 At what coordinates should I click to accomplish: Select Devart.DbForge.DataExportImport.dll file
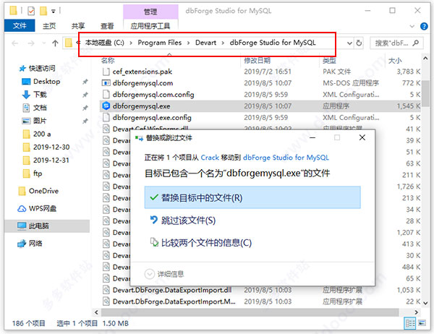tap(172, 290)
